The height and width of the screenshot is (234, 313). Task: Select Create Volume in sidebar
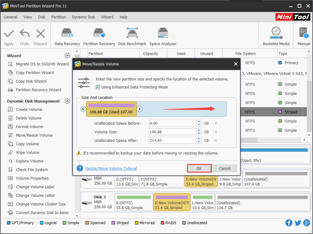point(25,109)
